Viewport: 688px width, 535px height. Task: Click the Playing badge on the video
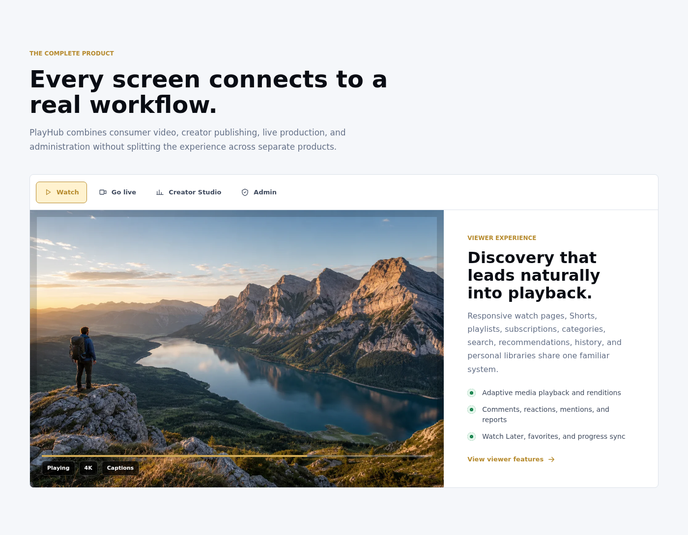(58, 468)
